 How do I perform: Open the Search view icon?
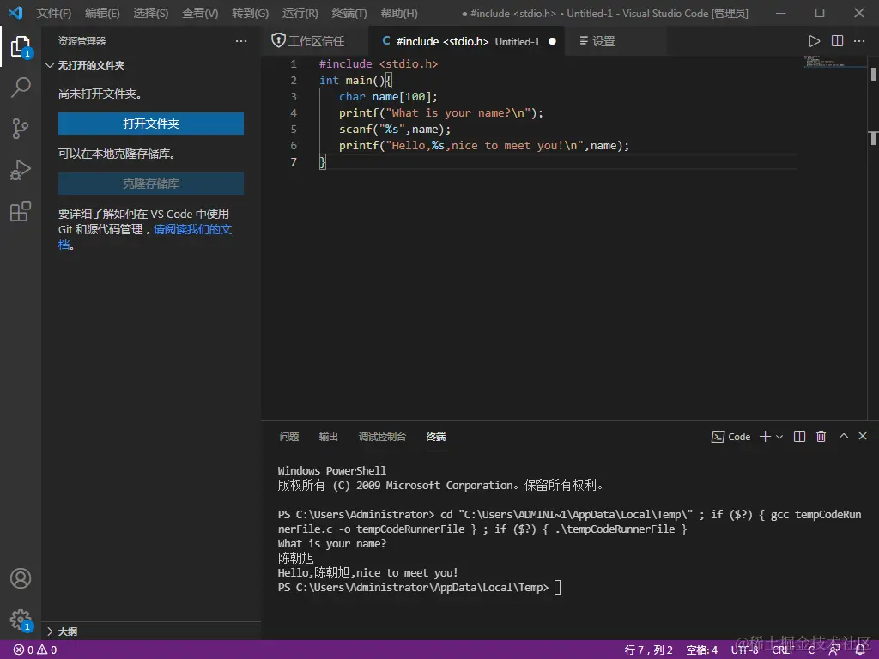coord(21,87)
